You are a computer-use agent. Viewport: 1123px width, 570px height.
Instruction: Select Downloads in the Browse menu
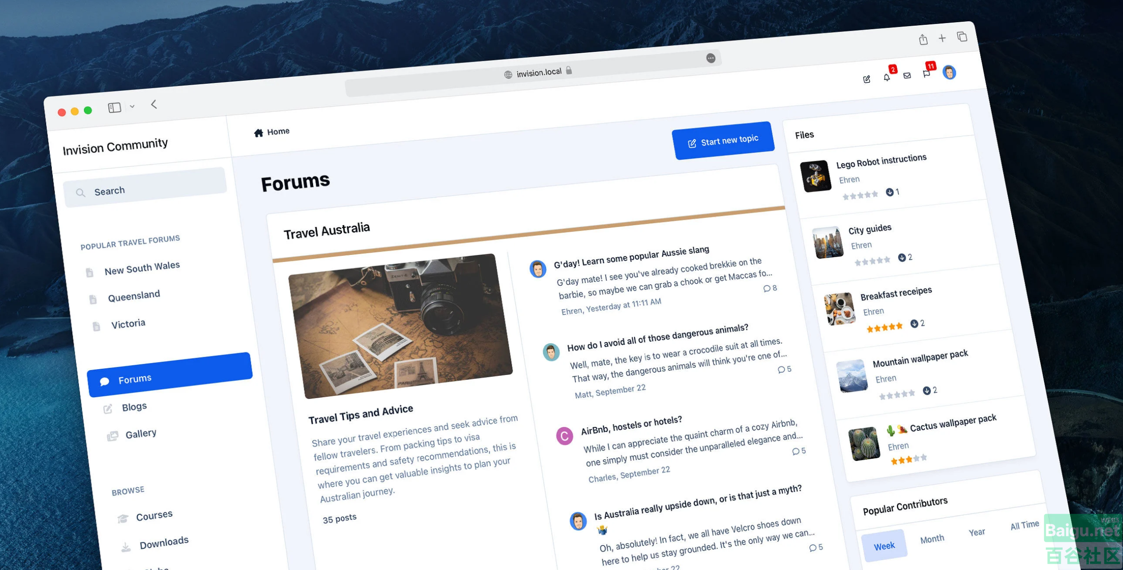pos(164,542)
